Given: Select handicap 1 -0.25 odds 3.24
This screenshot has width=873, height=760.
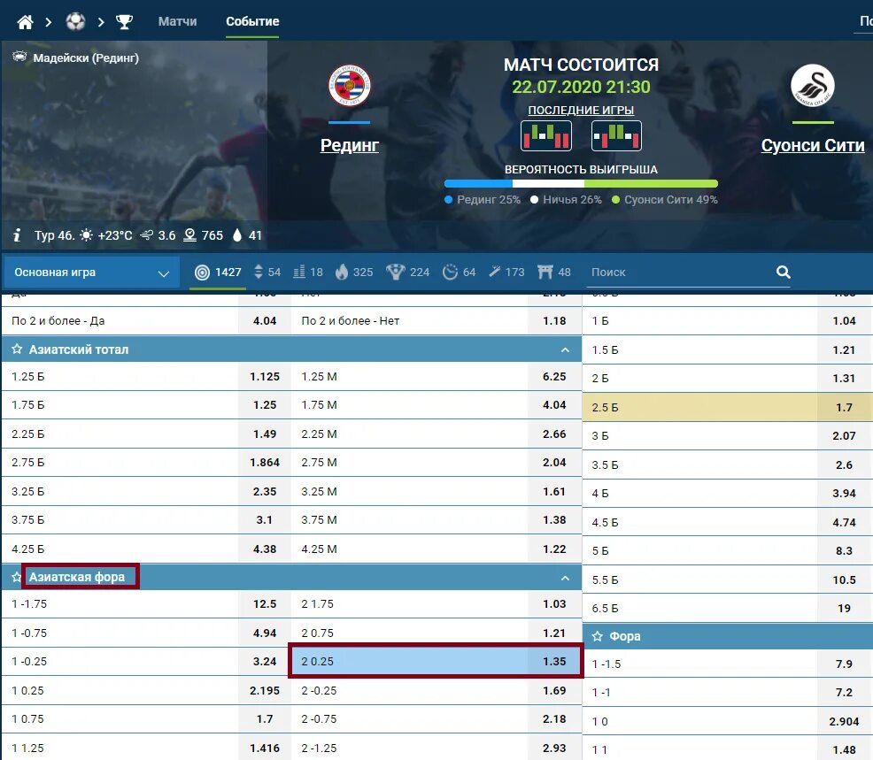Looking at the screenshot, I should coord(146,661).
